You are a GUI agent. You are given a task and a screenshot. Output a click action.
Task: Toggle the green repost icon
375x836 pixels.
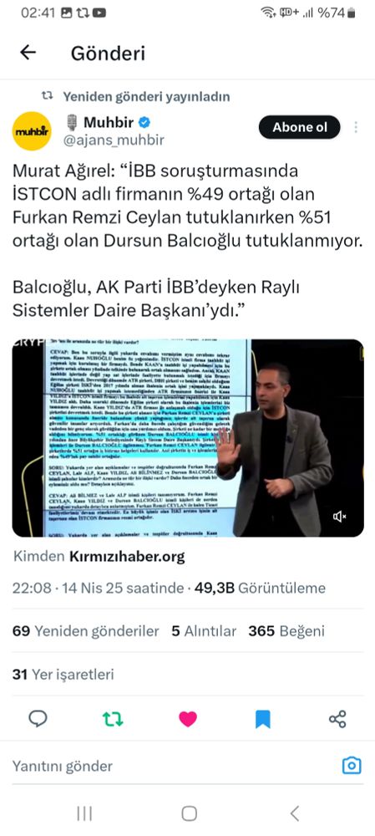113,719
